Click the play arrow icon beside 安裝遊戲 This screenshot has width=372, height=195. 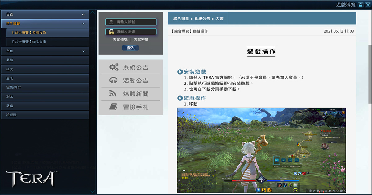[180, 72]
